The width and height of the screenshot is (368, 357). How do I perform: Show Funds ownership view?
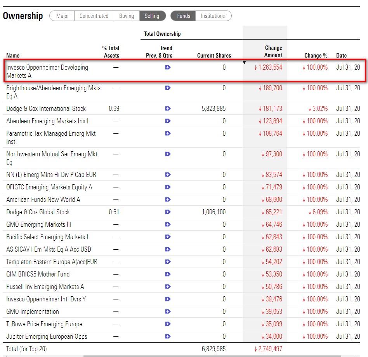coord(183,16)
